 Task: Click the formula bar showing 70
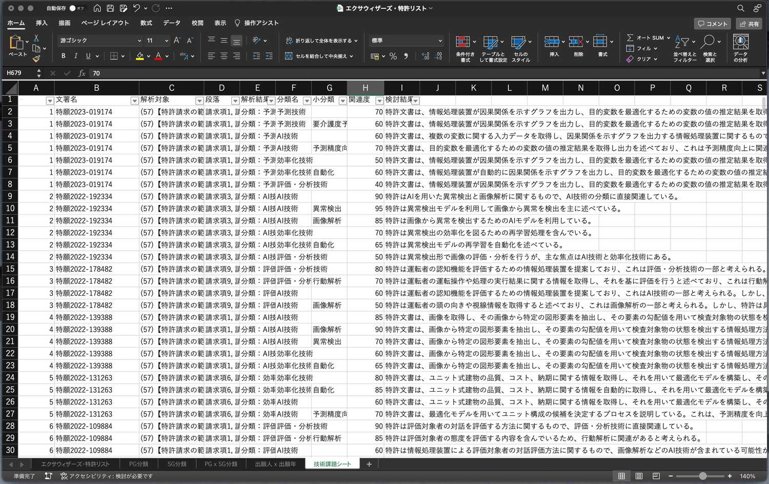[x=426, y=73]
